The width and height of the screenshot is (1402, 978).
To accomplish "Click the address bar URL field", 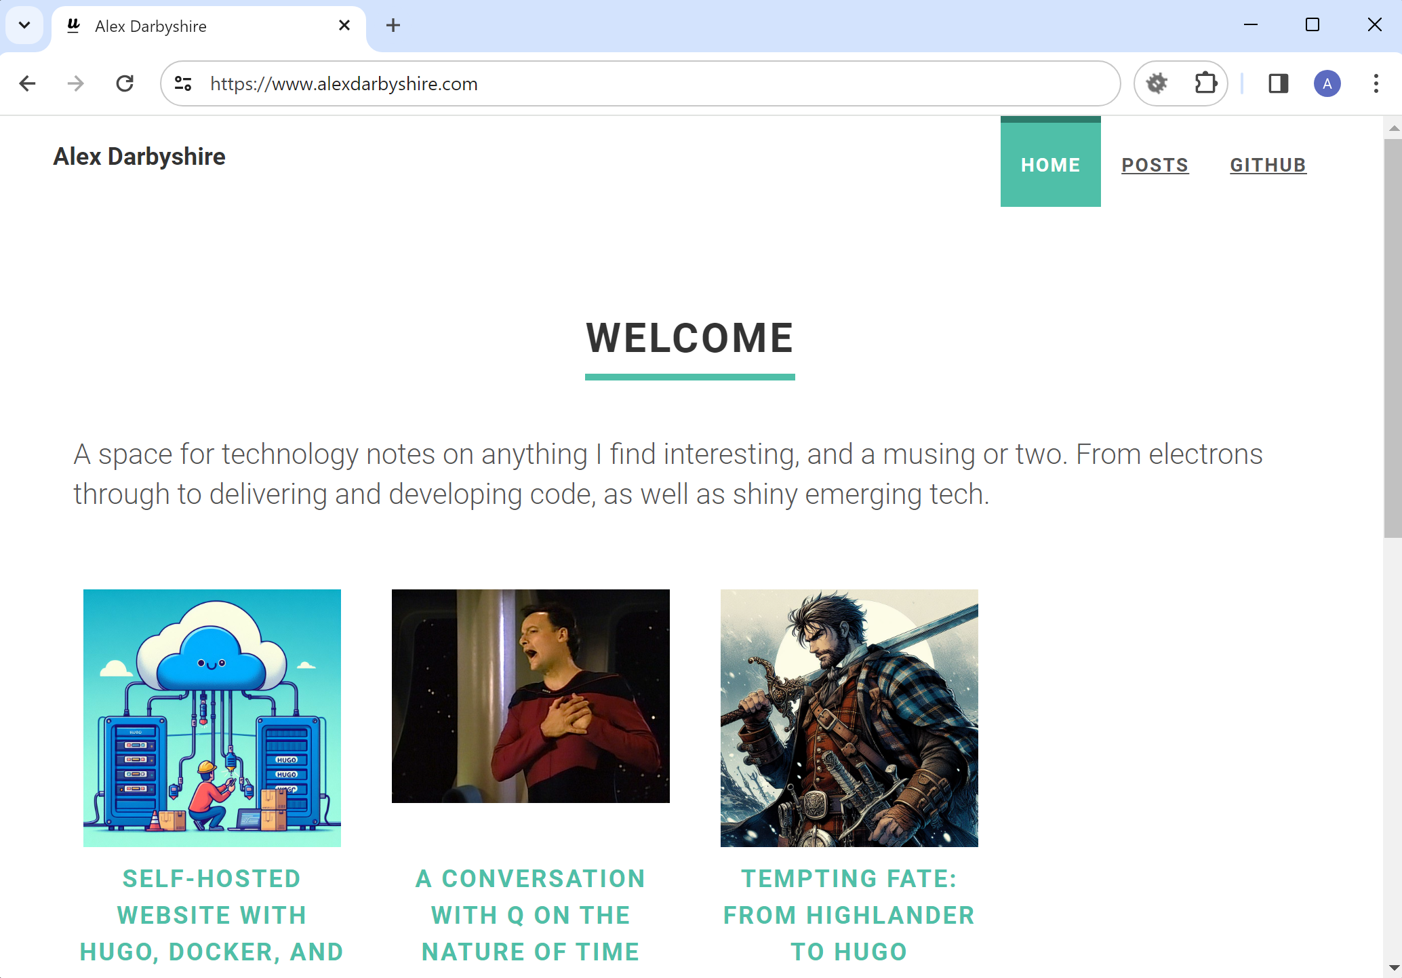I will pyautogui.click(x=640, y=83).
